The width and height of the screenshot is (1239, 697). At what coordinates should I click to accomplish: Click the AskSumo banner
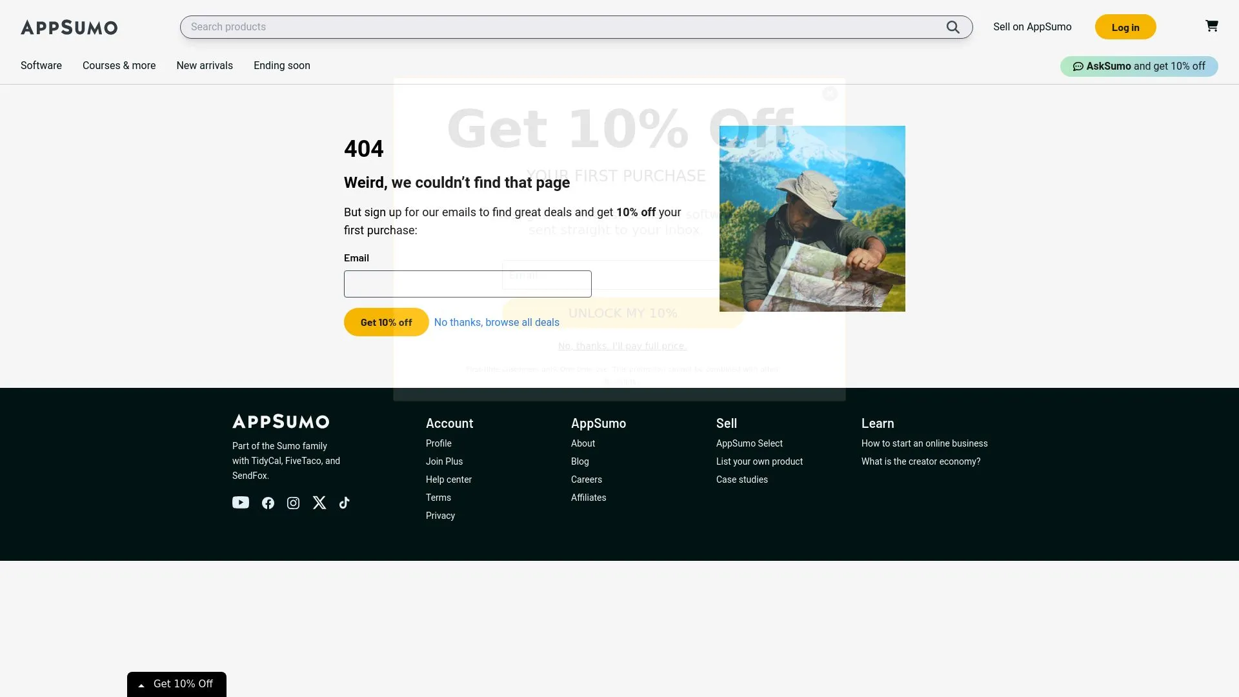pyautogui.click(x=1139, y=66)
